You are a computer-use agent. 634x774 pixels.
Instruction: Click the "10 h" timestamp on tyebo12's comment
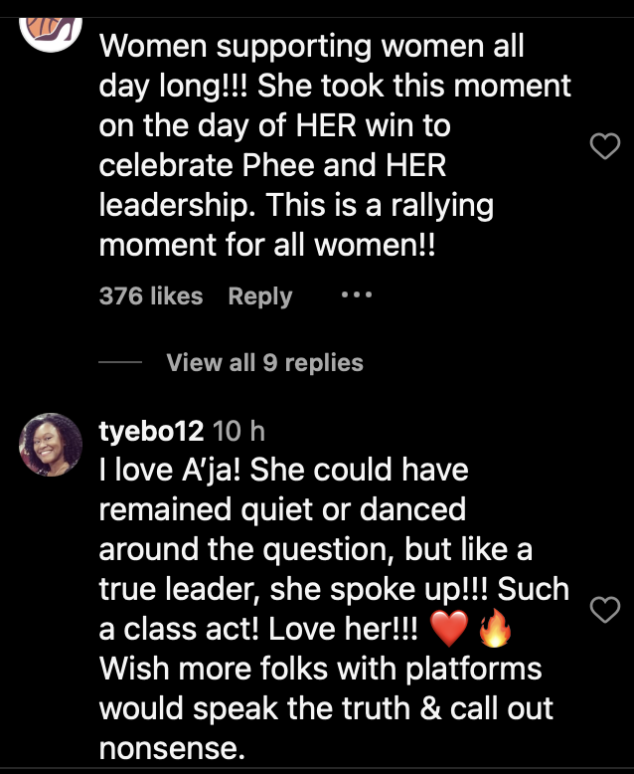239,431
